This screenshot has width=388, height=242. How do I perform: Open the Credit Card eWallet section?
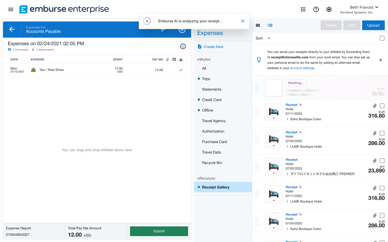[212, 100]
